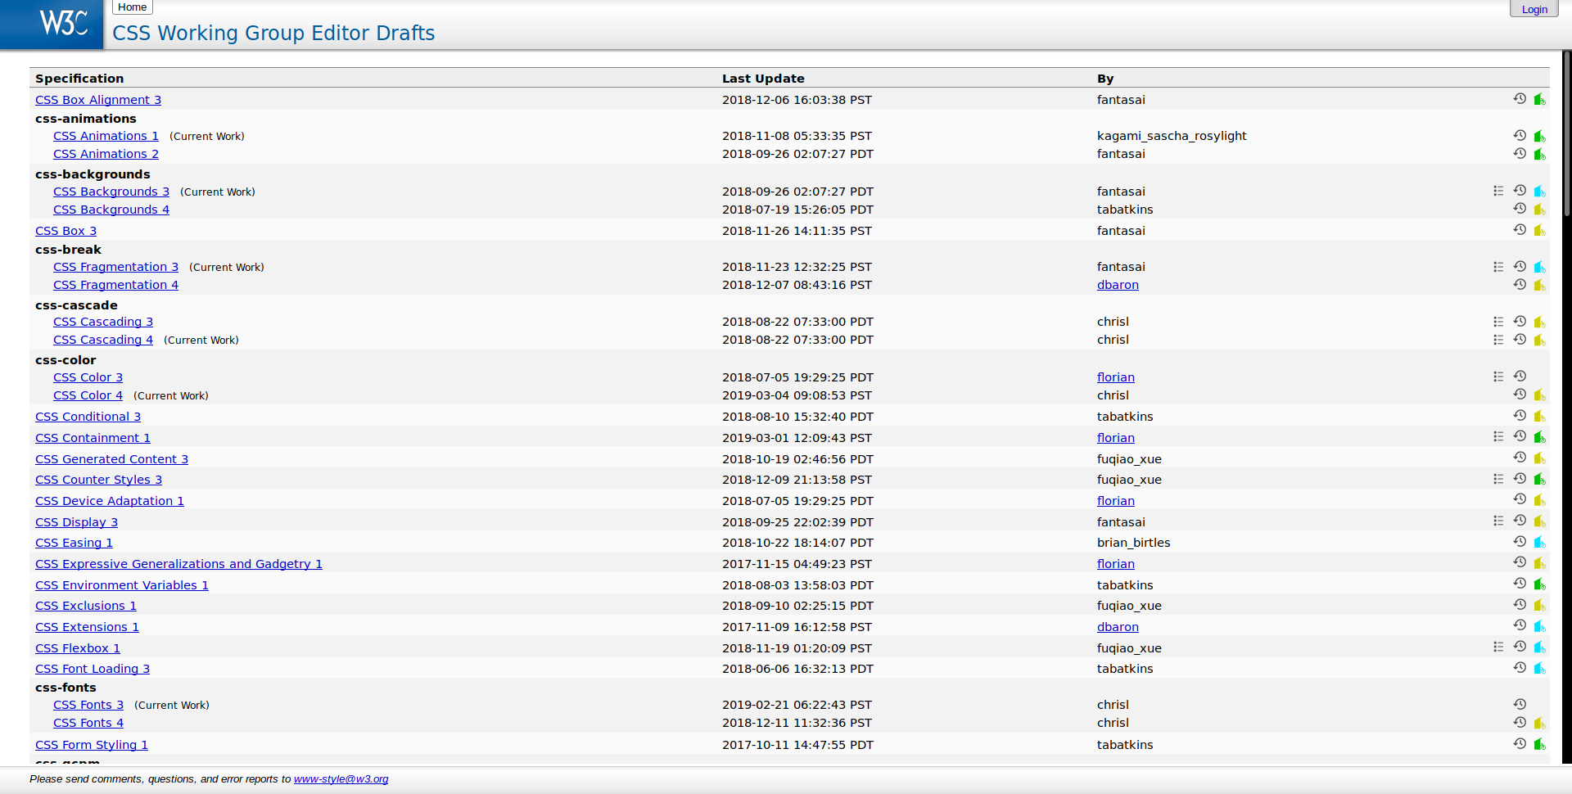1572x794 pixels.
Task: Click CSS Working Group Editor Drafts title
Action: pos(273,33)
